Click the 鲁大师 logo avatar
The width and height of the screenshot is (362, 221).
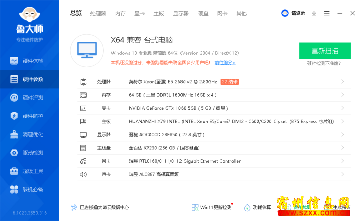click(29, 14)
